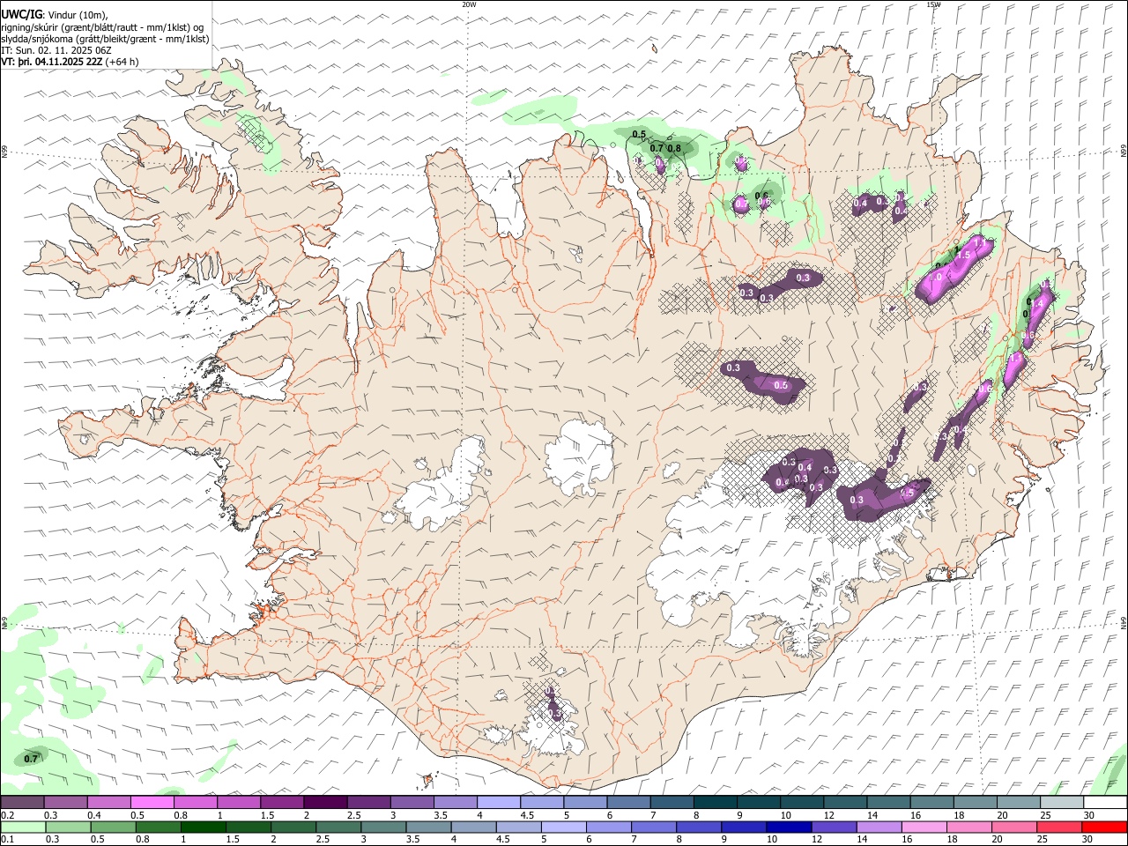Select the 'IT: Sun. 02. 11. 2025 06Z' line
This screenshot has height=846, width=1128.
click(x=56, y=50)
